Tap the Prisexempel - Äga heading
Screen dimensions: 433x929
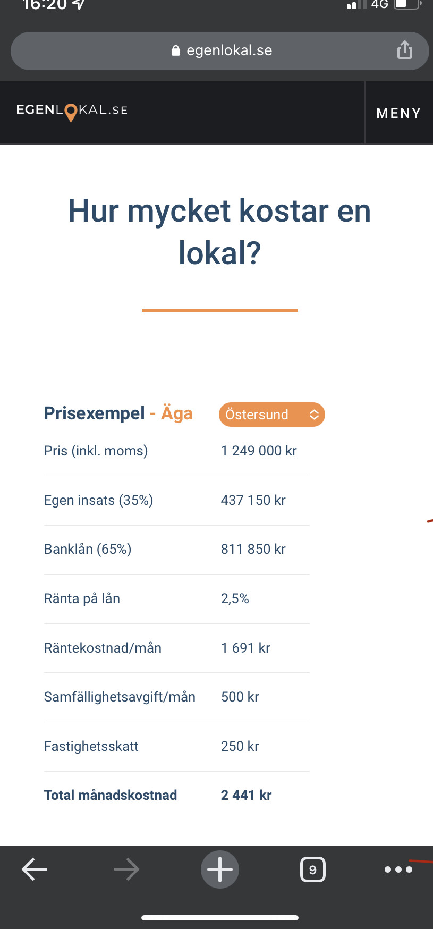coord(118,413)
